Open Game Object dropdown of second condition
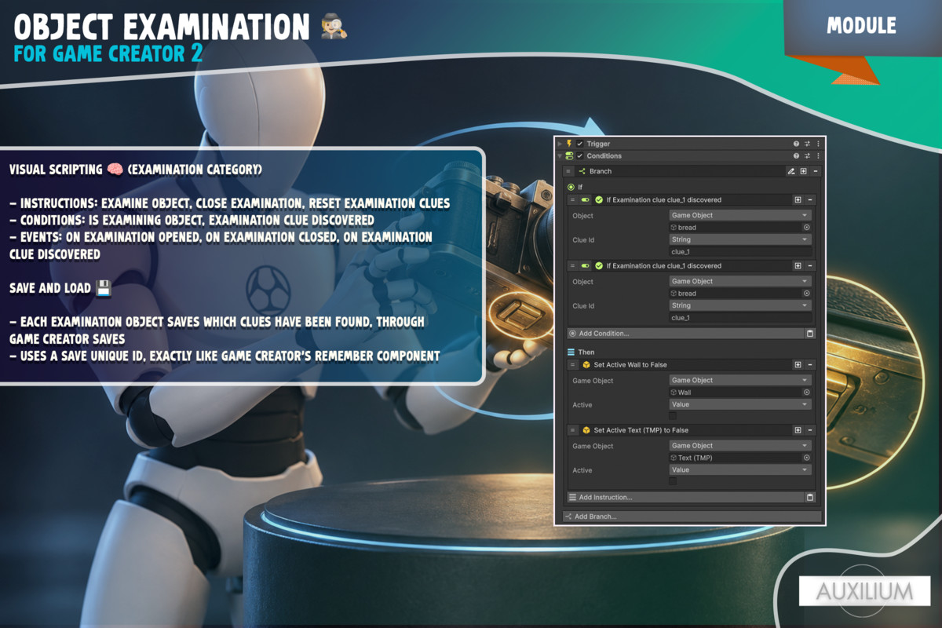 pos(739,281)
